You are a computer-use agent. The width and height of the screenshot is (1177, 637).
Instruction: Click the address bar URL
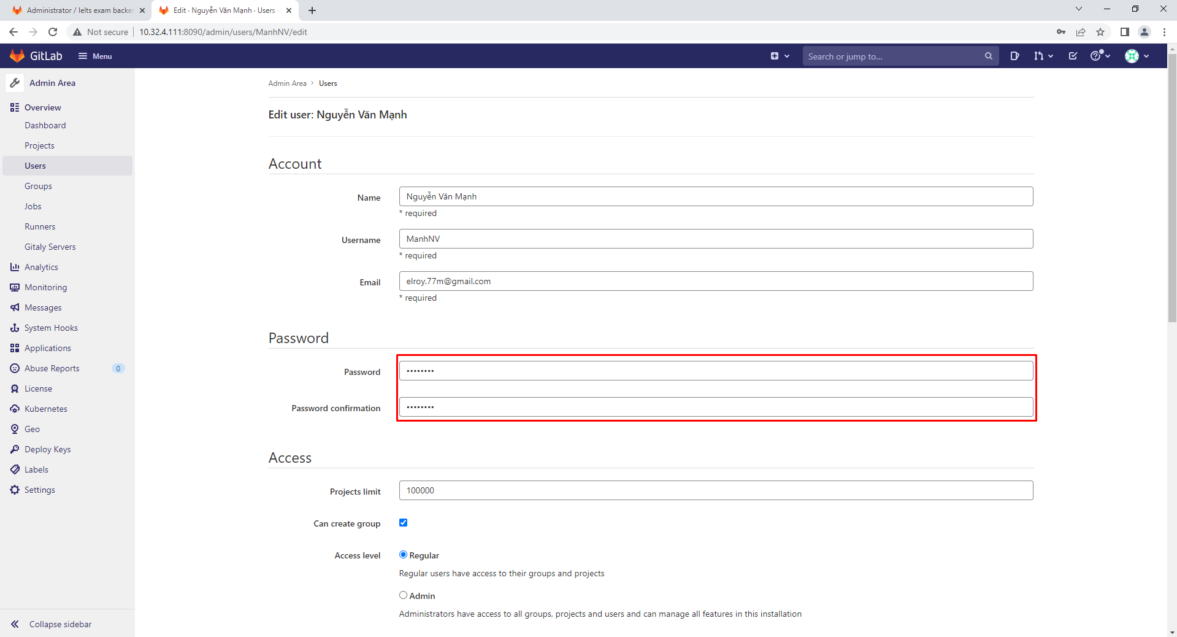(x=223, y=32)
